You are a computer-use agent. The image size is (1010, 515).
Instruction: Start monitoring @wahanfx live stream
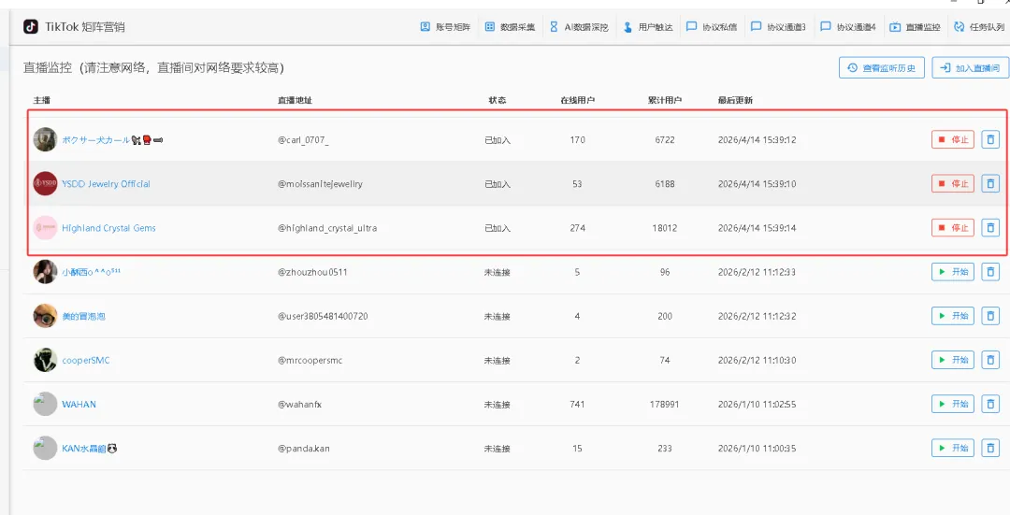pos(953,404)
